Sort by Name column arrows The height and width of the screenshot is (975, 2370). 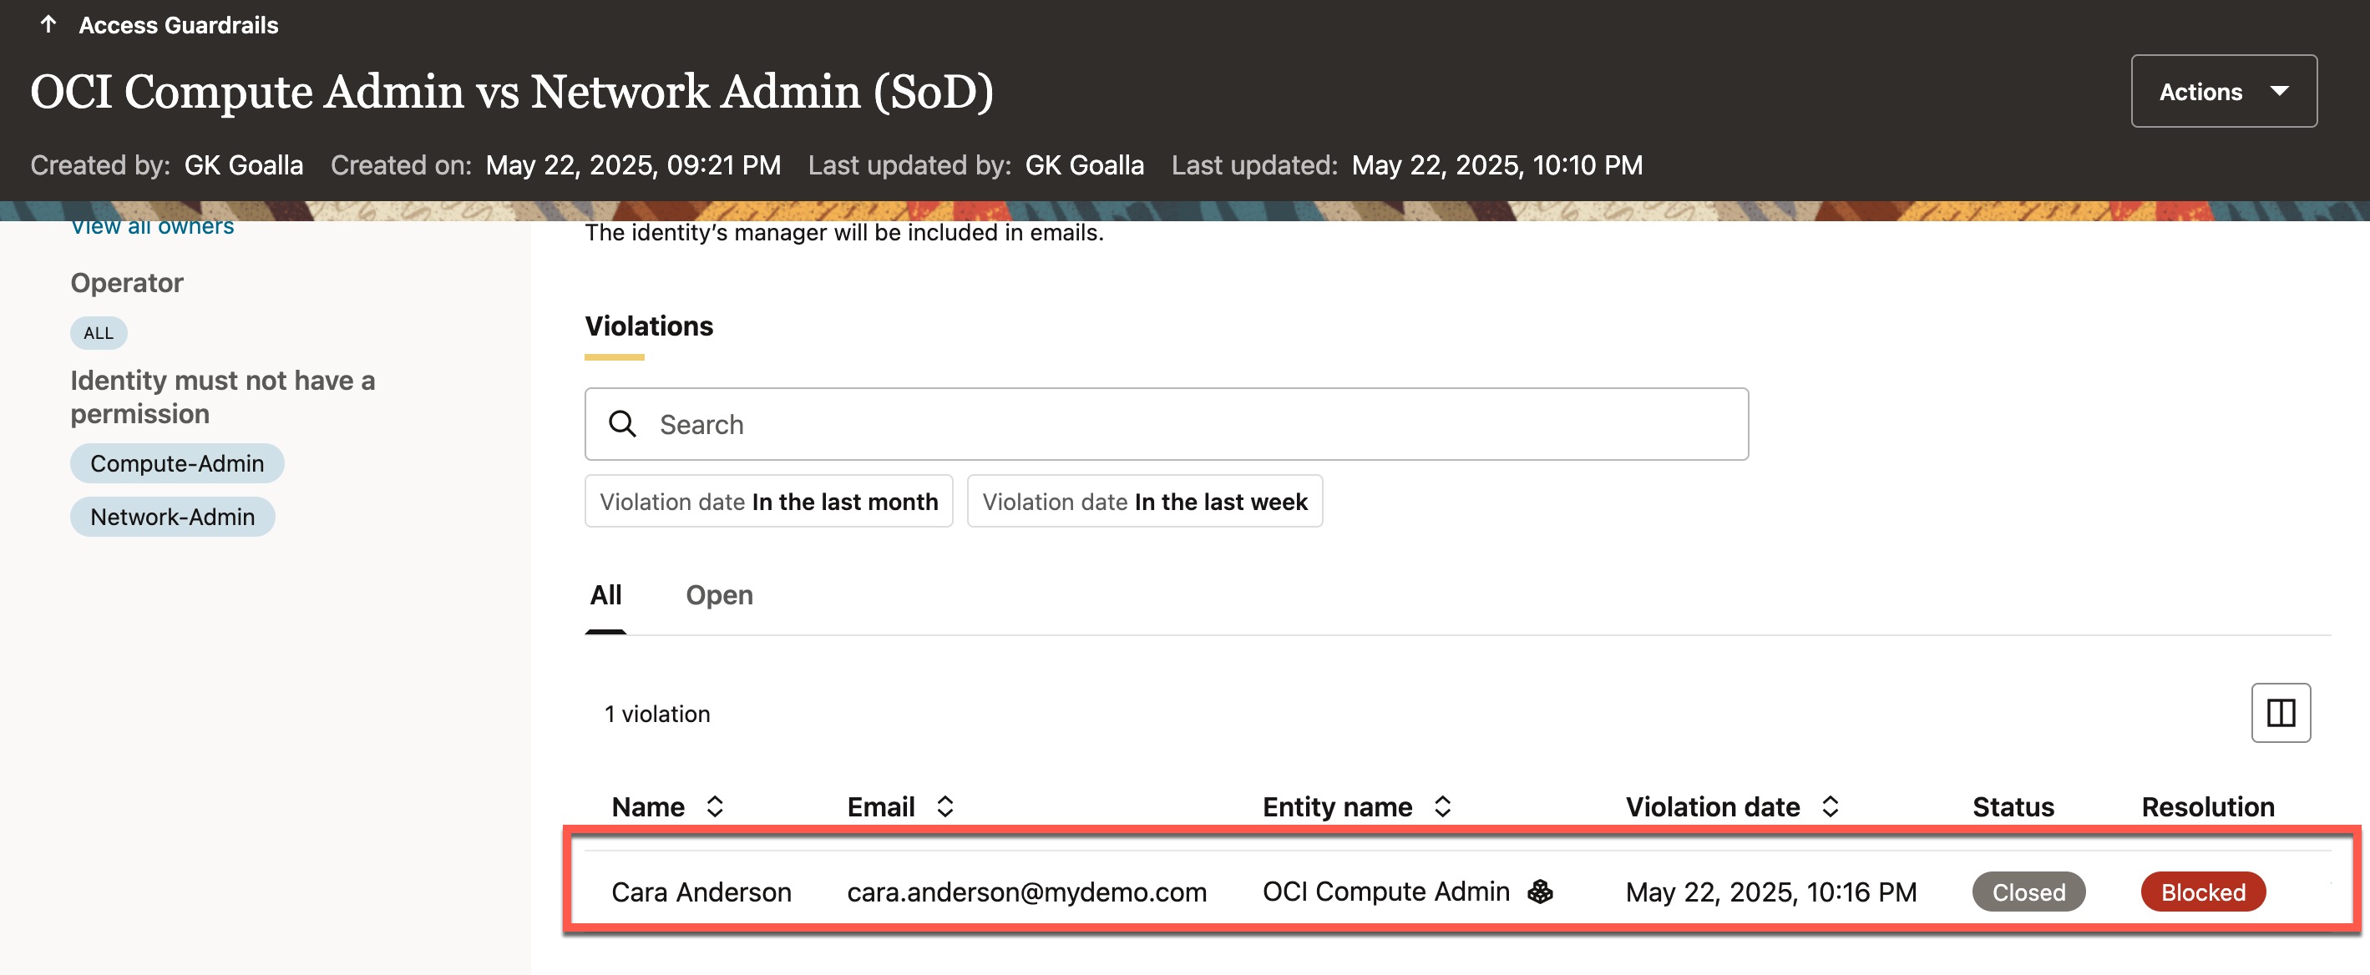point(715,806)
